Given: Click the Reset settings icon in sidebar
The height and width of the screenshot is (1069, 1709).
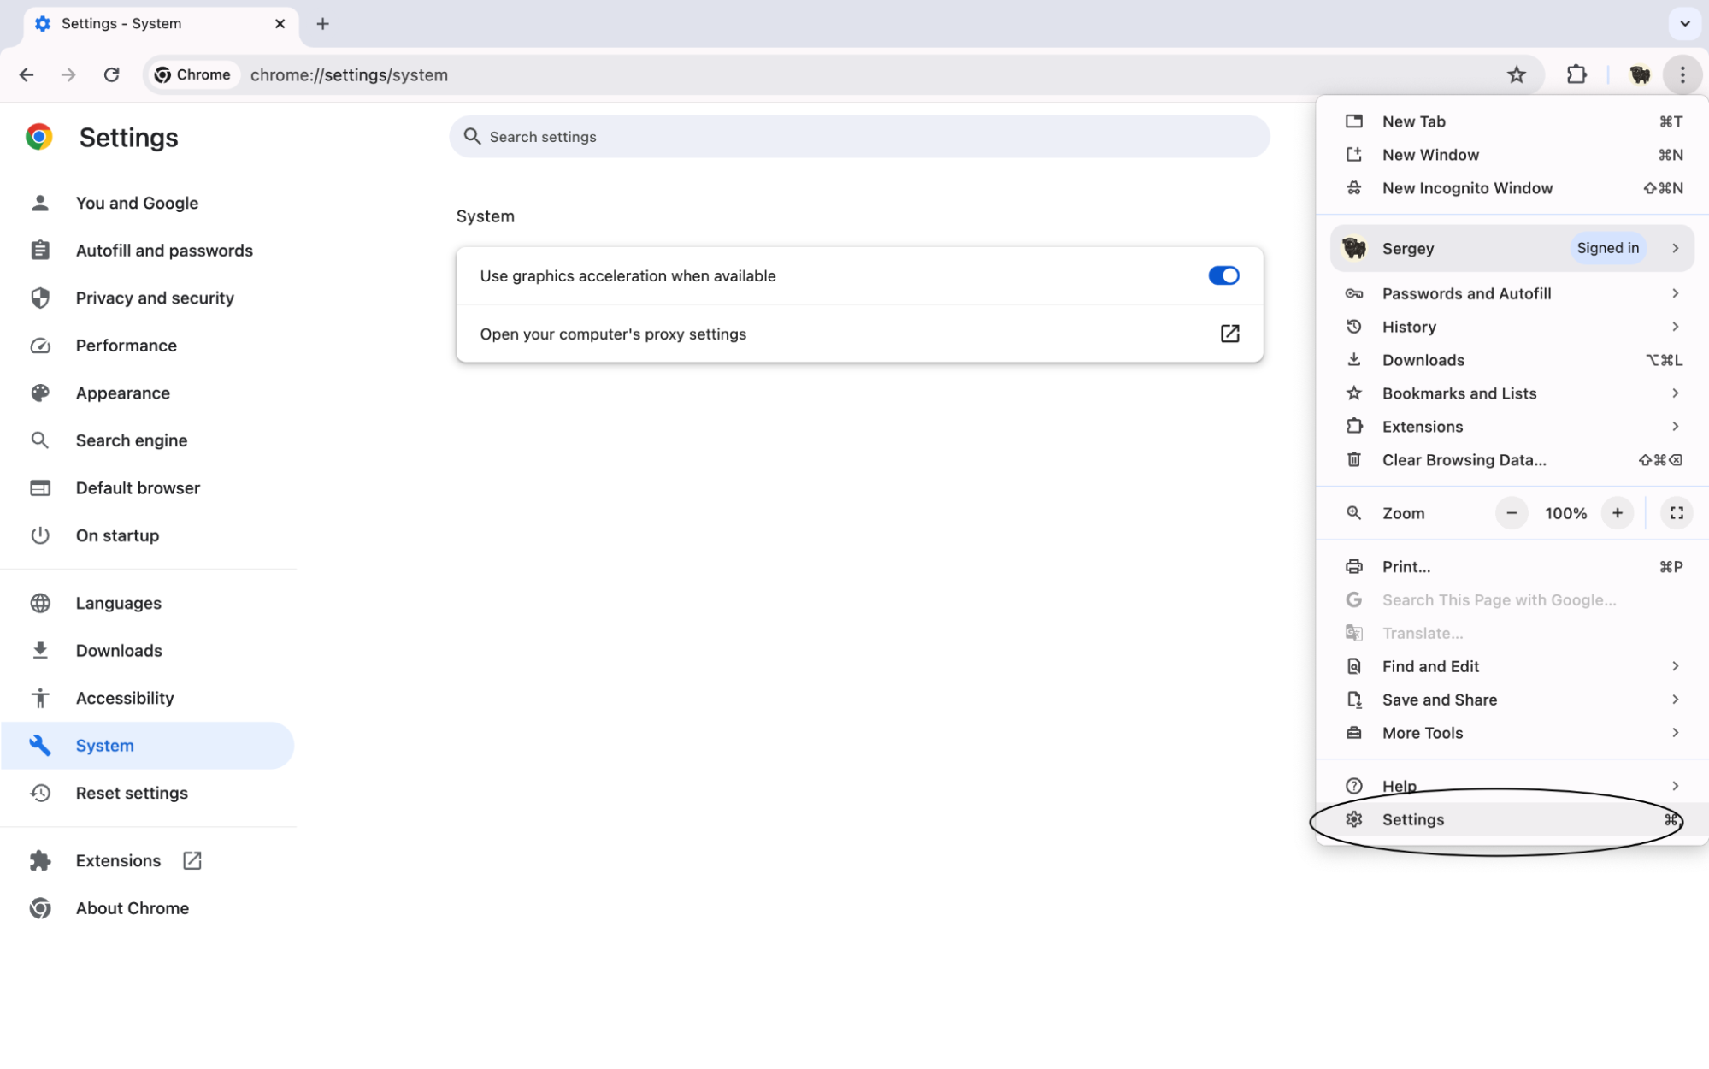Looking at the screenshot, I should click(41, 793).
